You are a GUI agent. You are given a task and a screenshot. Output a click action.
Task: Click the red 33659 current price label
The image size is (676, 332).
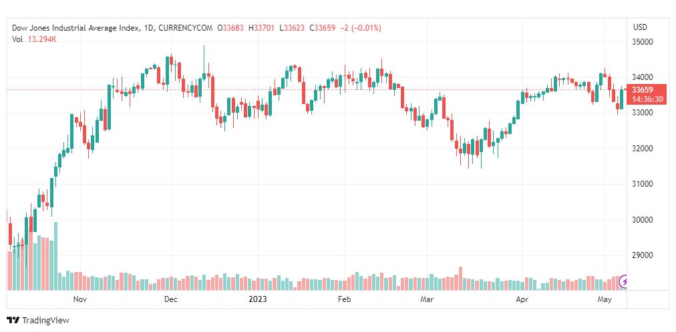pyautogui.click(x=641, y=90)
